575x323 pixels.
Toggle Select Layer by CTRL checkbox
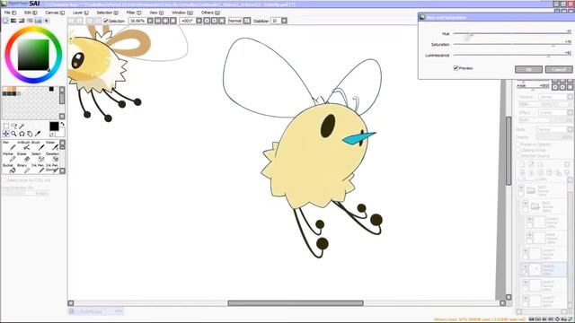(x=4, y=180)
